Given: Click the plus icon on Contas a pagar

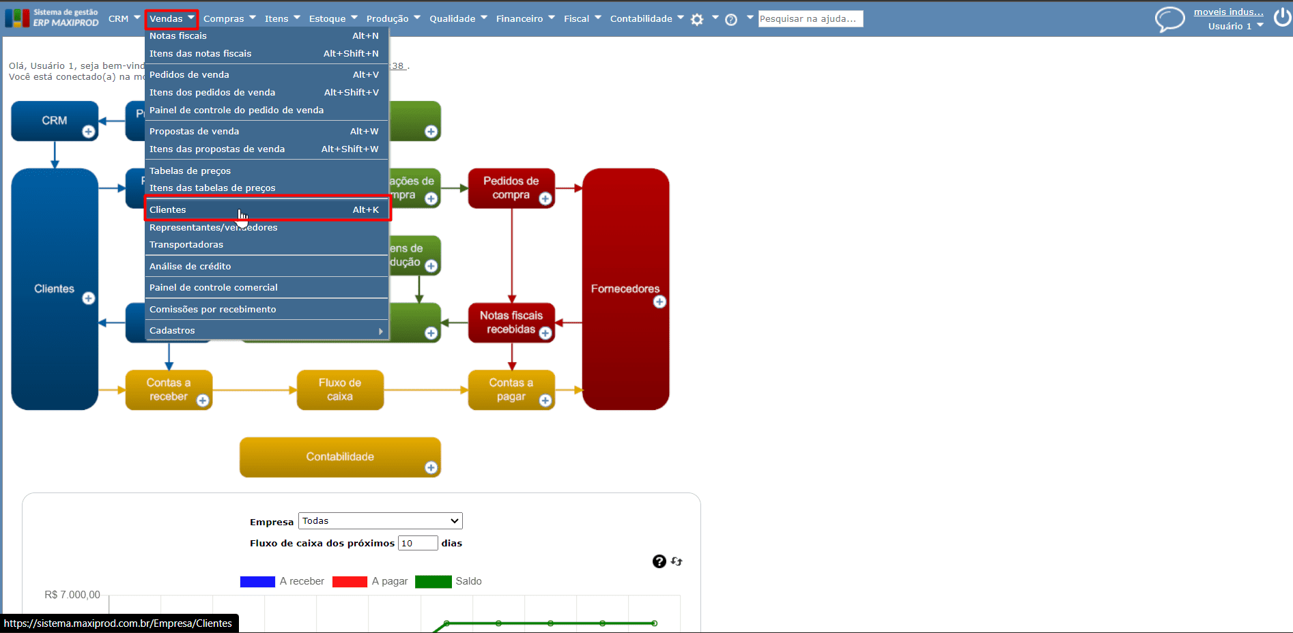Looking at the screenshot, I should pyautogui.click(x=545, y=400).
